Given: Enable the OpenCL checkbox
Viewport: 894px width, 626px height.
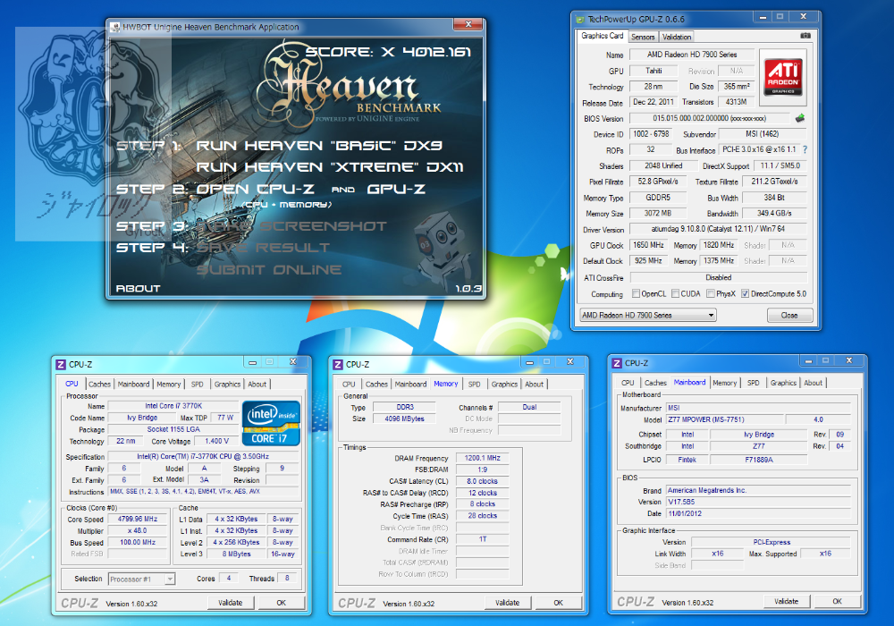Looking at the screenshot, I should click(x=637, y=293).
